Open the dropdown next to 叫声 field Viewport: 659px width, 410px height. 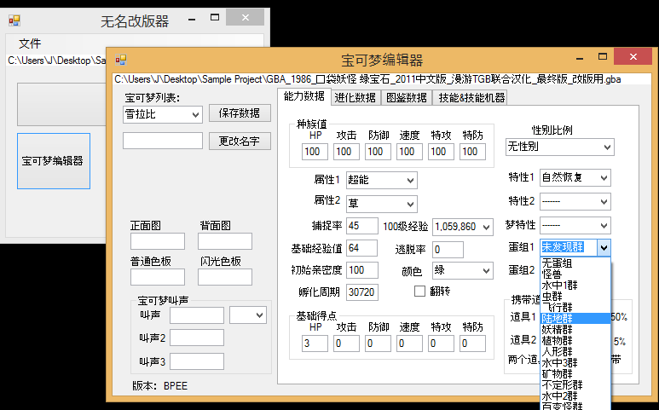pyautogui.click(x=248, y=315)
